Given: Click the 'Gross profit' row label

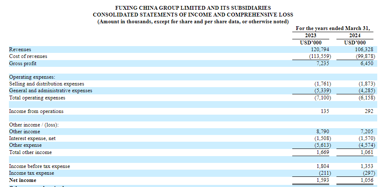Looking at the screenshot, I should [x=23, y=63].
